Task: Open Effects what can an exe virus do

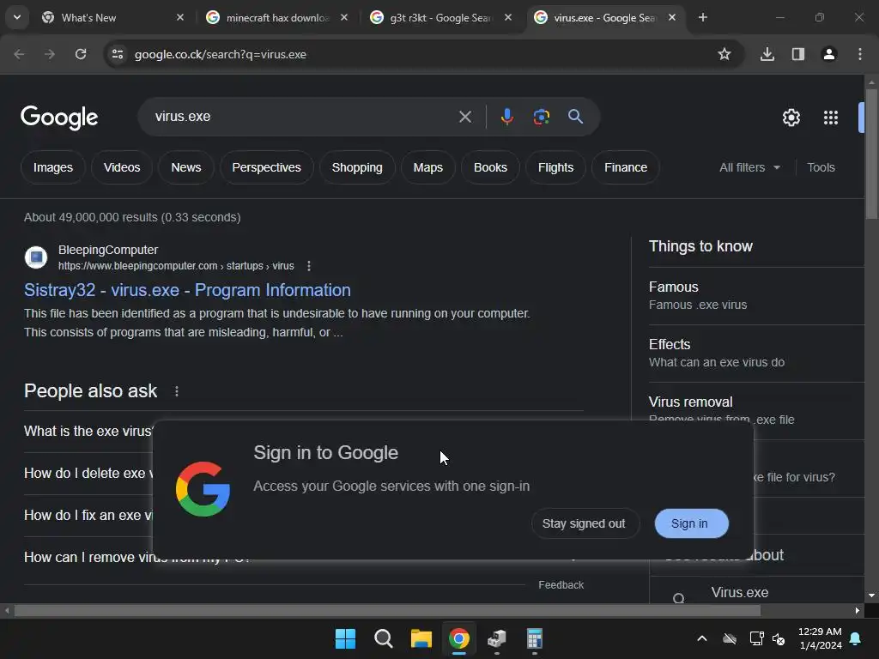Action: [756, 353]
